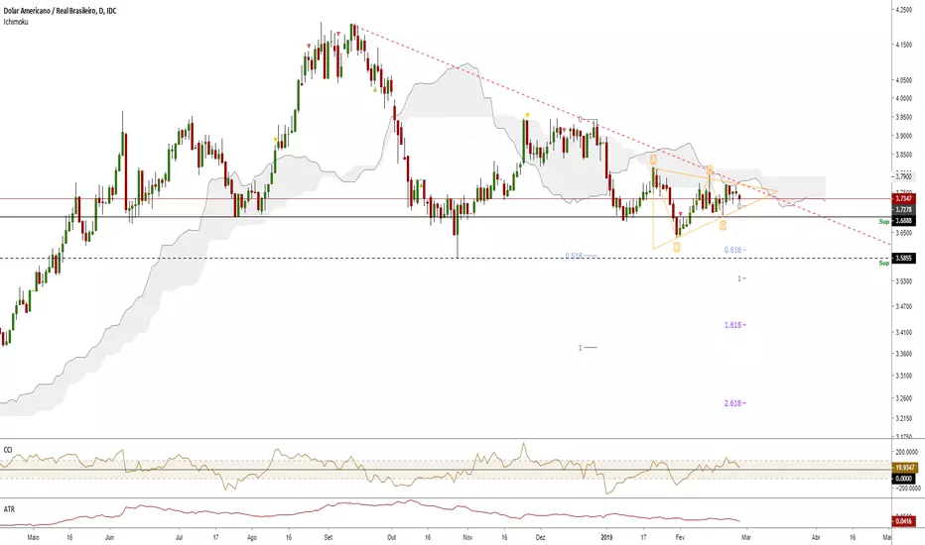Click the yellow down-arrow marker in August

tap(275, 140)
